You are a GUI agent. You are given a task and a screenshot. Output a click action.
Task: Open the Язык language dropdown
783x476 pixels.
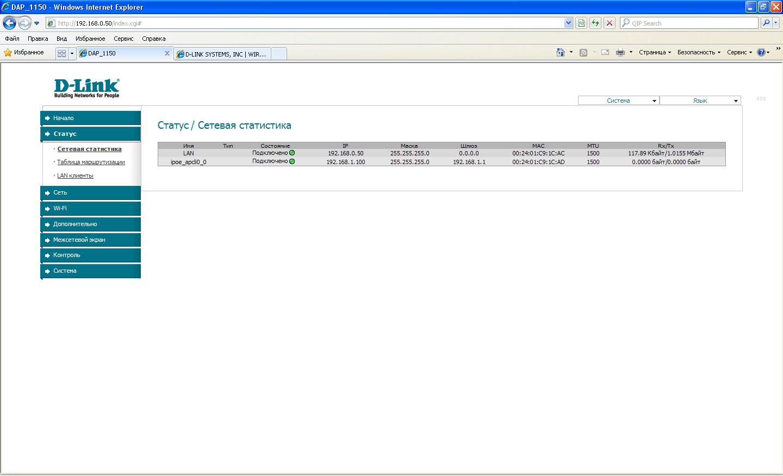click(x=700, y=101)
